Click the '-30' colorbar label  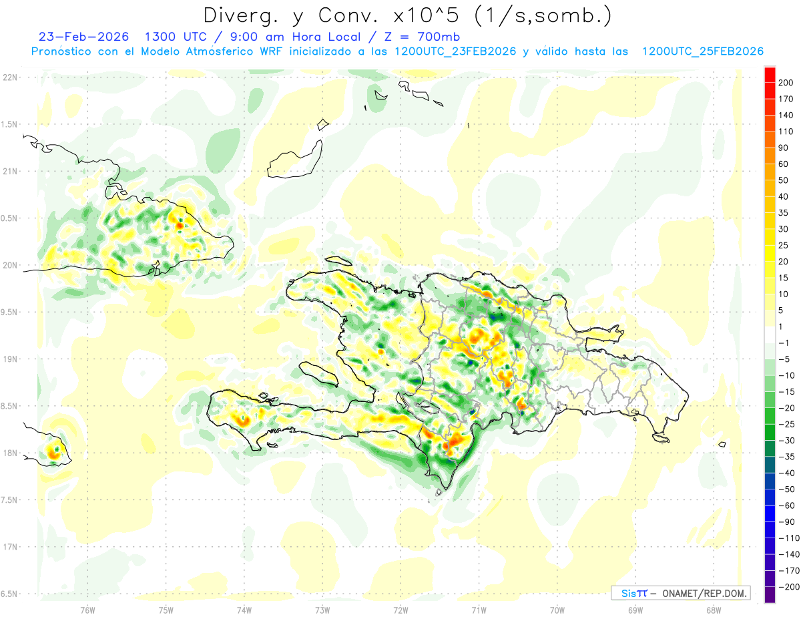788,441
